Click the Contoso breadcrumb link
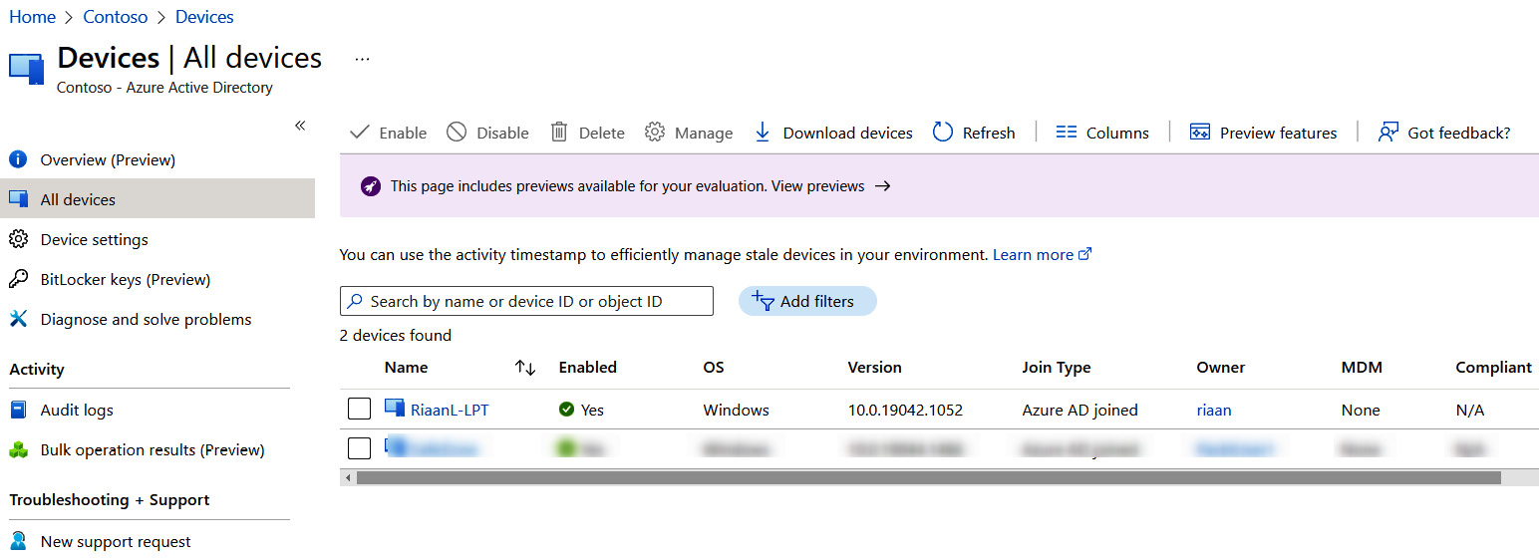The image size is (1539, 559). tap(116, 17)
